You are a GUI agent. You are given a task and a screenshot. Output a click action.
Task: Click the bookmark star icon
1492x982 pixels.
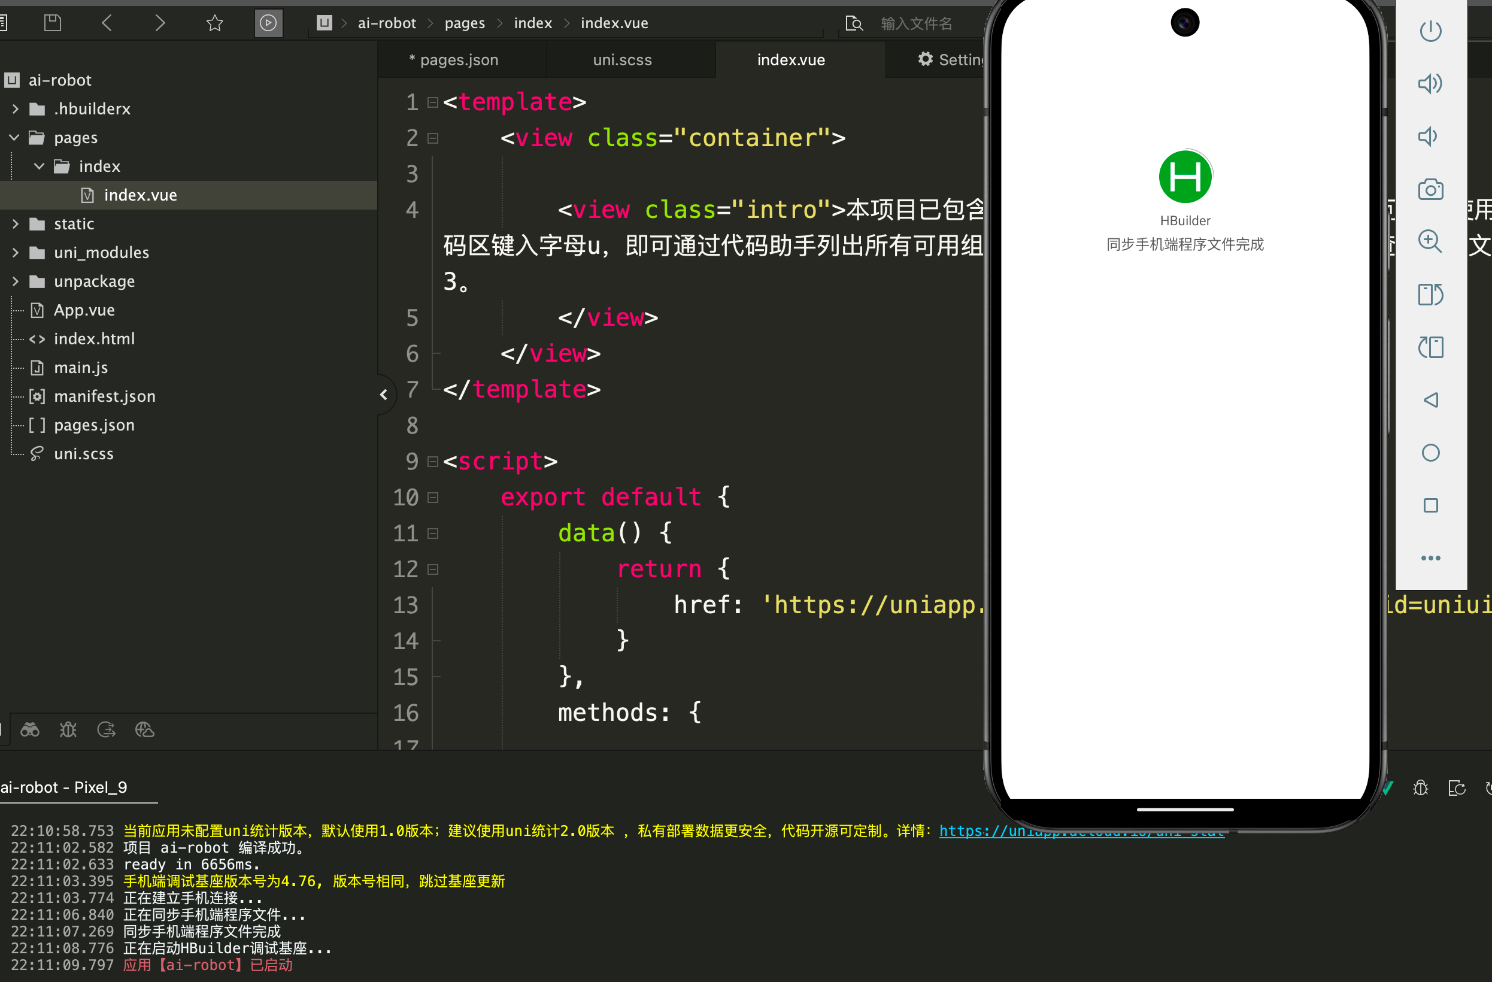[214, 23]
